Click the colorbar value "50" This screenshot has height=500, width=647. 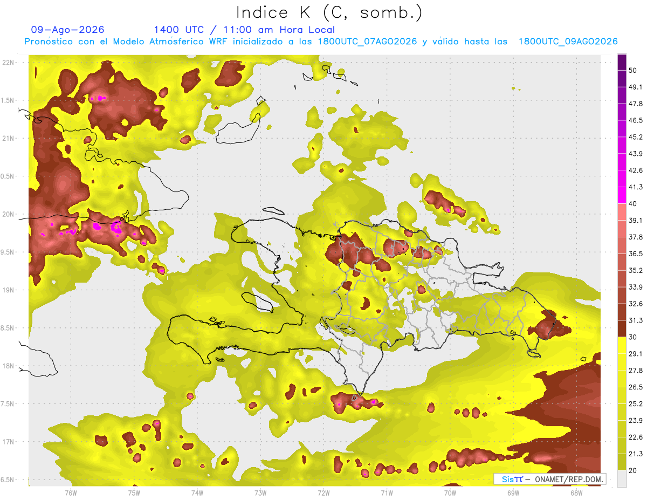click(633, 71)
